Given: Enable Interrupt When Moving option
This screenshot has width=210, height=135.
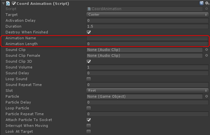Looking at the screenshot, I should point(89,126).
